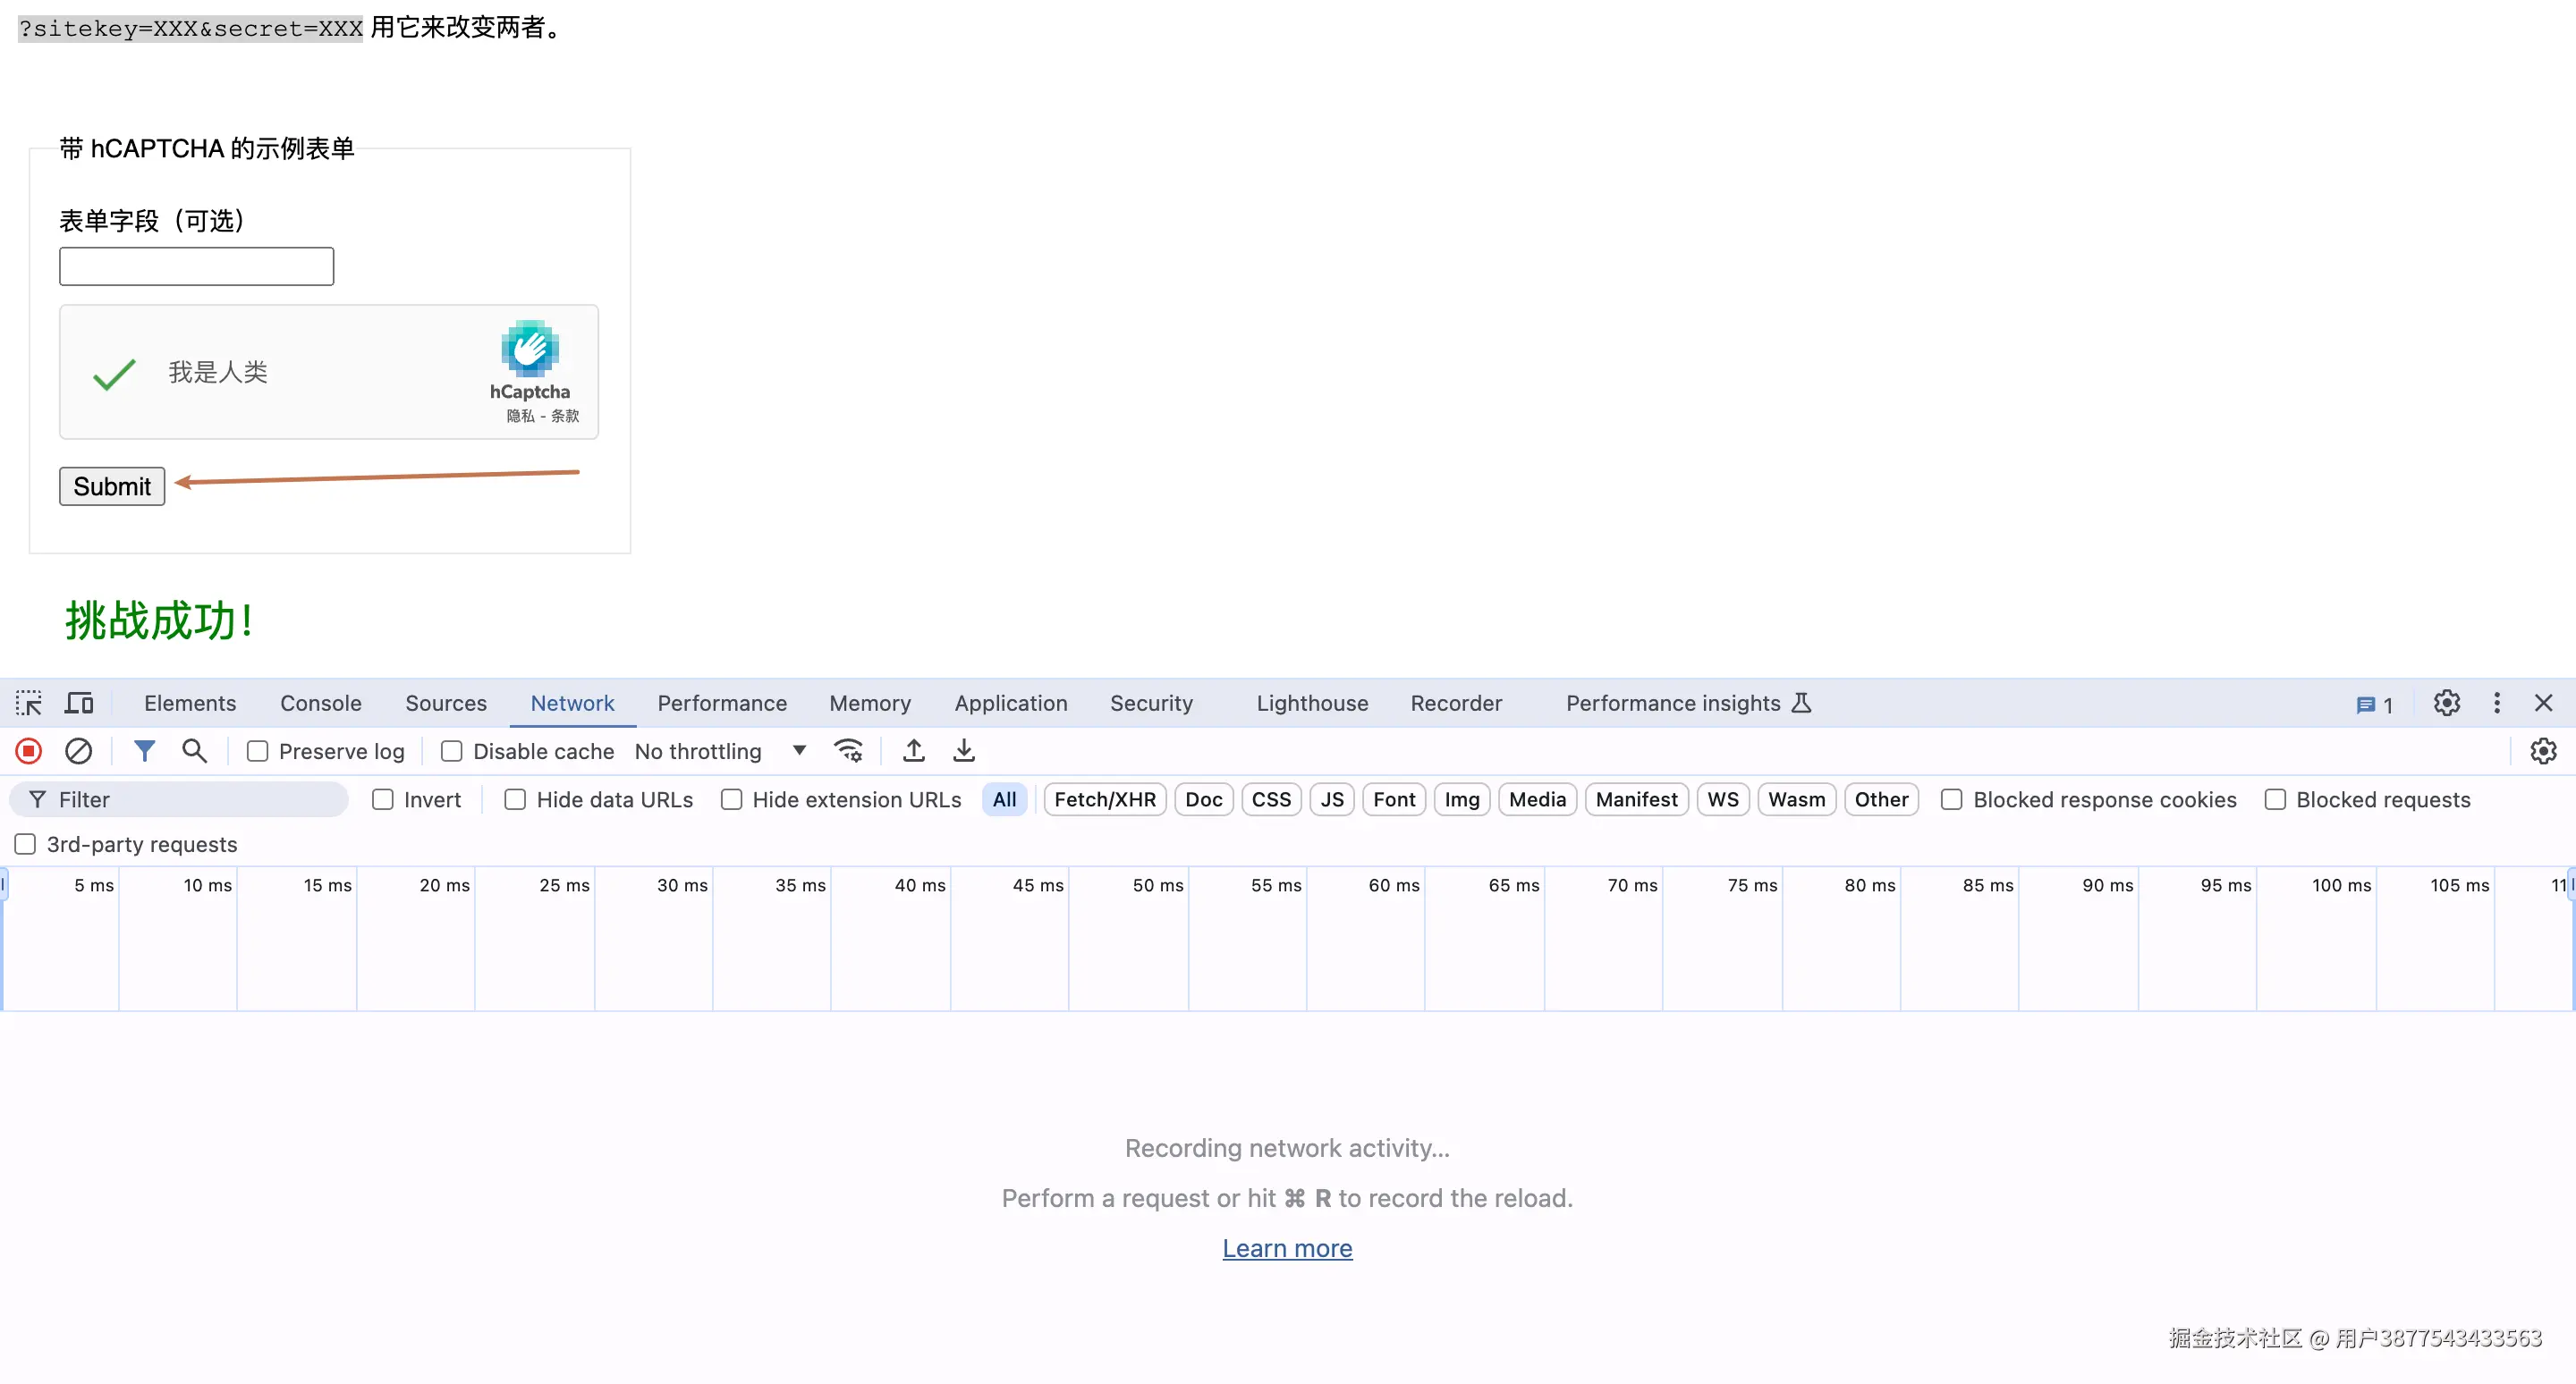Follow the Learn more link
The height and width of the screenshot is (1384, 2576).
[1286, 1248]
